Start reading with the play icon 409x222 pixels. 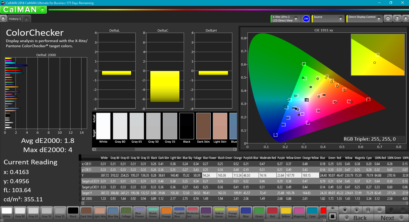(356, 210)
